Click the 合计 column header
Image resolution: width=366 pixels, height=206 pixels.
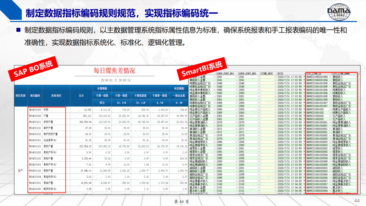point(81,96)
